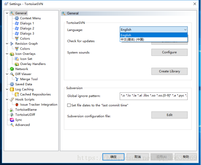
Task: Collapse the Log Caching tree node
Action: 7,89
